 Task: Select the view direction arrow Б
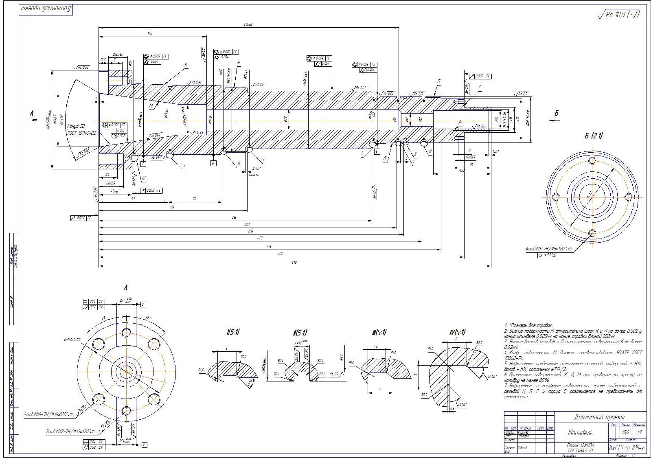pos(556,114)
